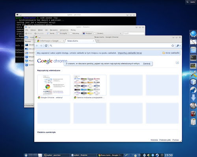
Task: Open the 'Inne zakładki' bookmarks folder
Action: [x=171, y=53]
